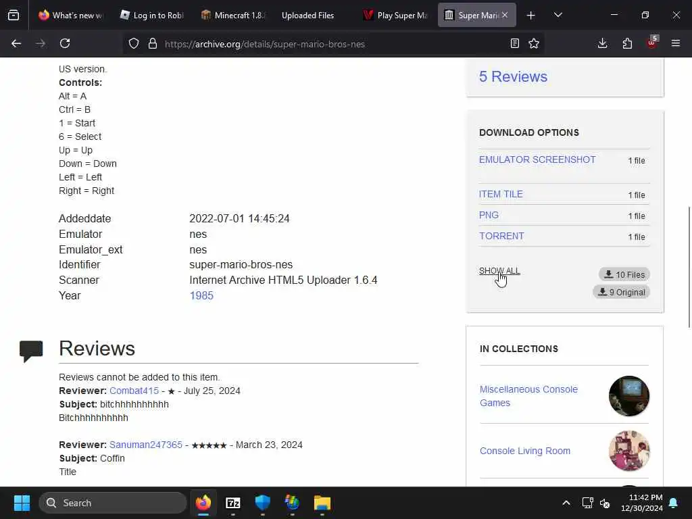Close the Super Mario archive tab
Image resolution: width=692 pixels, height=519 pixels.
point(505,16)
